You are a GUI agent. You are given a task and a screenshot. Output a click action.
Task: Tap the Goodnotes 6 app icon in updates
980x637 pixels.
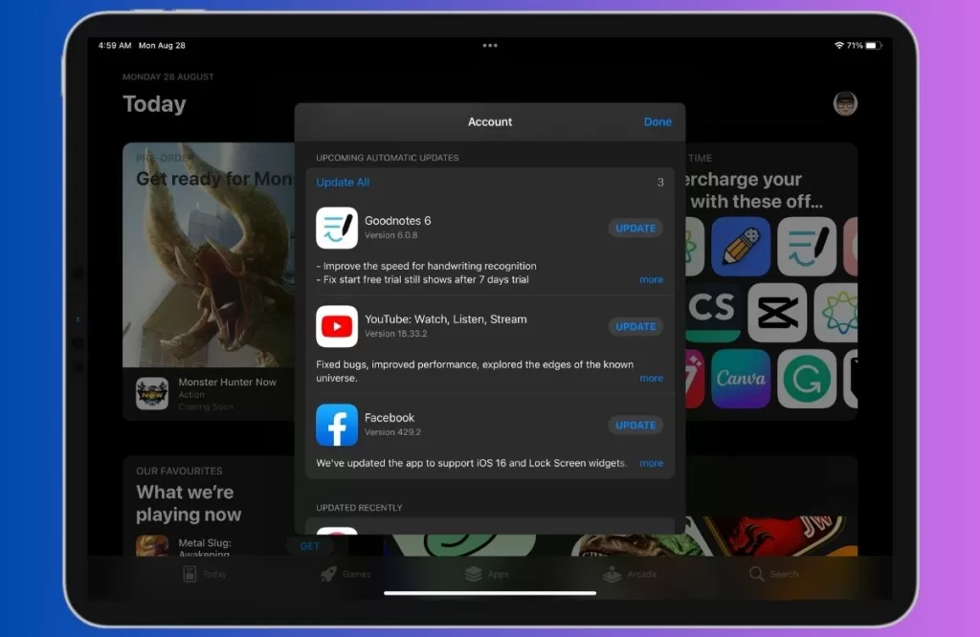click(x=337, y=228)
